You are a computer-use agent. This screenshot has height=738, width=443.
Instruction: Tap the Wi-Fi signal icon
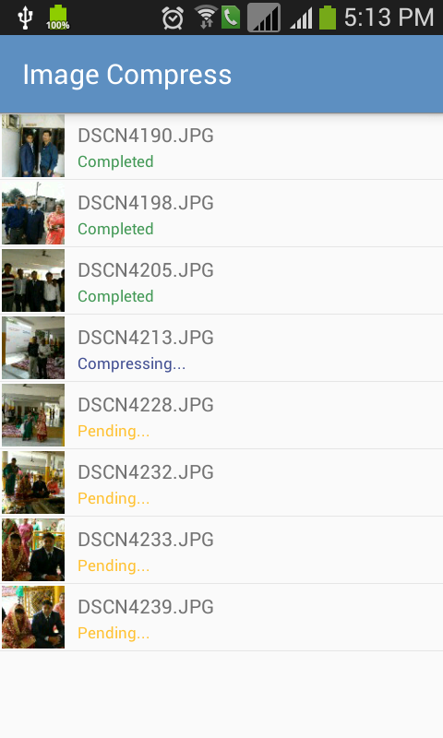[x=205, y=17]
